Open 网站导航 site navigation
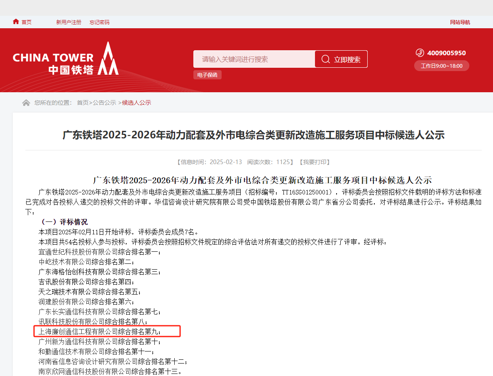Viewport: 493px width, 376px height. tap(460, 22)
